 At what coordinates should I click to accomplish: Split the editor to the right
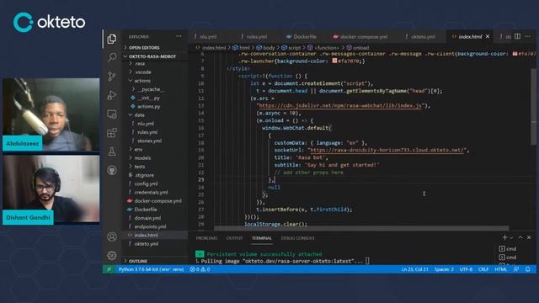pos(518,36)
